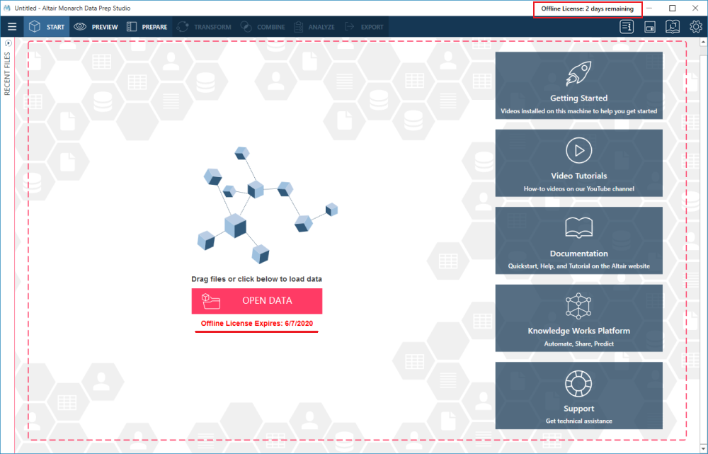Switch to the Prepare tab

(x=147, y=27)
